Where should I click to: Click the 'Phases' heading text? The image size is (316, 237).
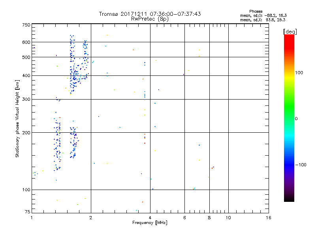pyautogui.click(x=256, y=11)
